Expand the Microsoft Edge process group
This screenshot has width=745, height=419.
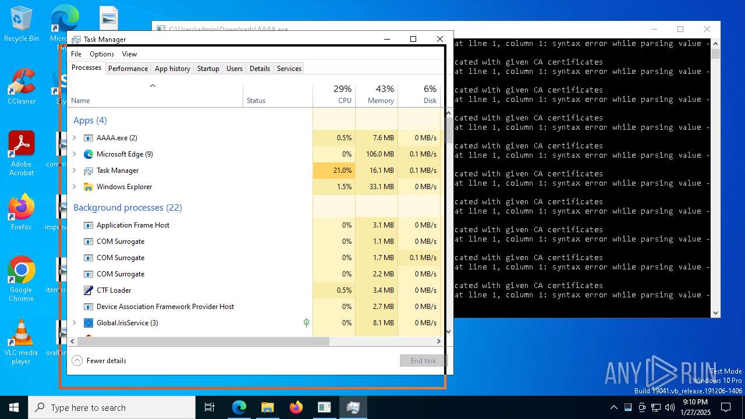(x=74, y=154)
